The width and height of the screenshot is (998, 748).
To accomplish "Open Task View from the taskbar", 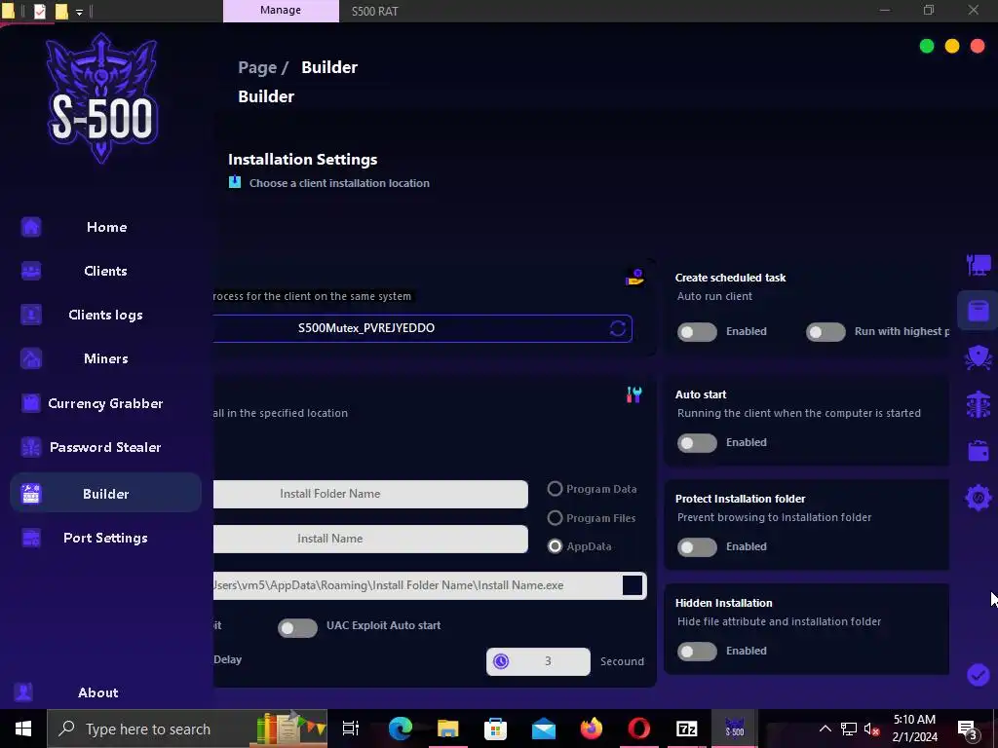I will [x=351, y=729].
